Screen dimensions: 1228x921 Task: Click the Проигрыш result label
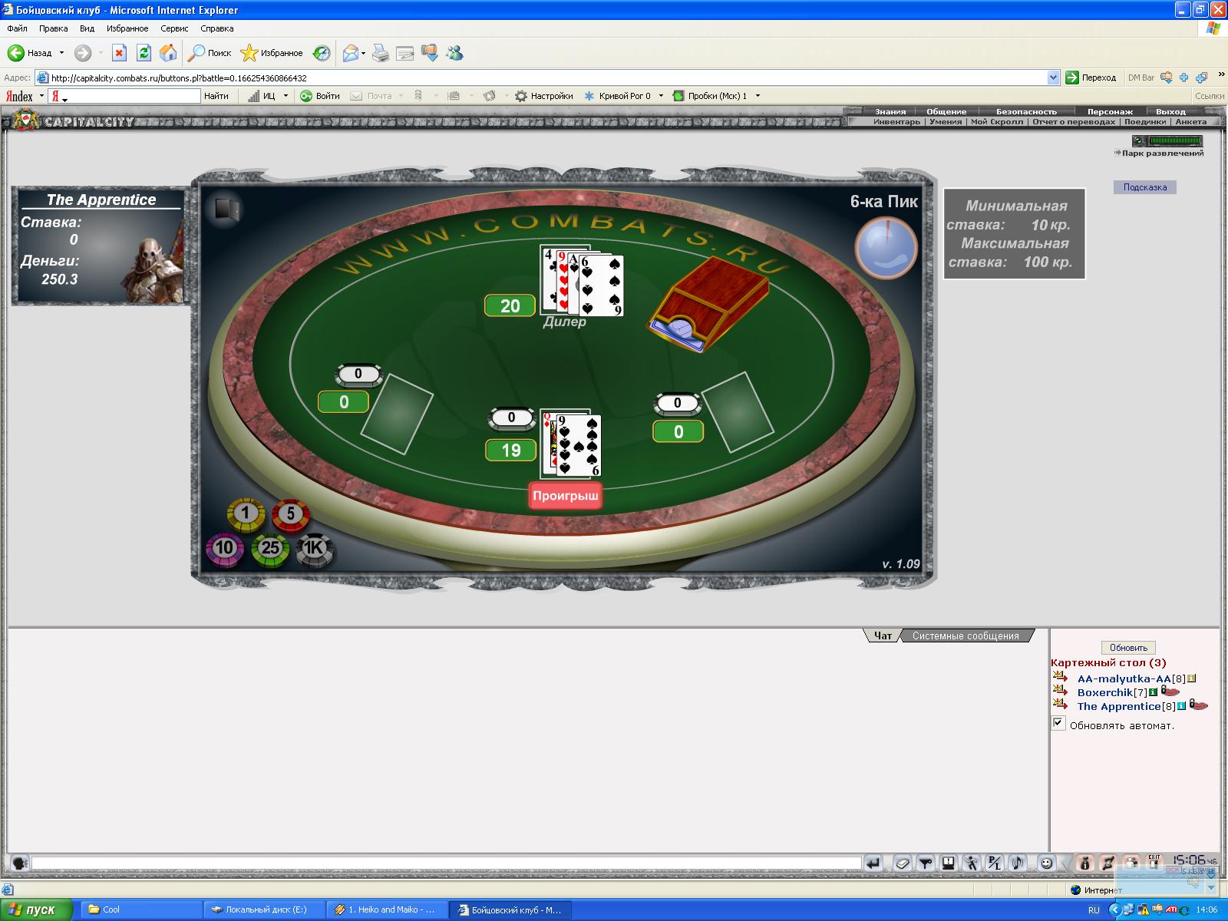565,496
